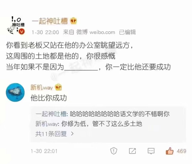Select the comment text 他比你成功

pos(49,98)
